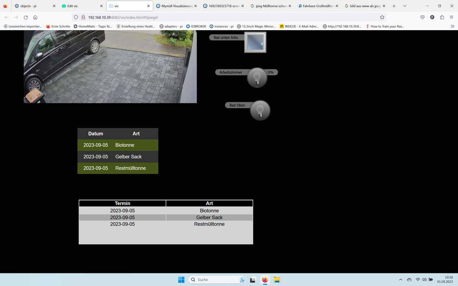Click the Datum column header

click(96, 133)
